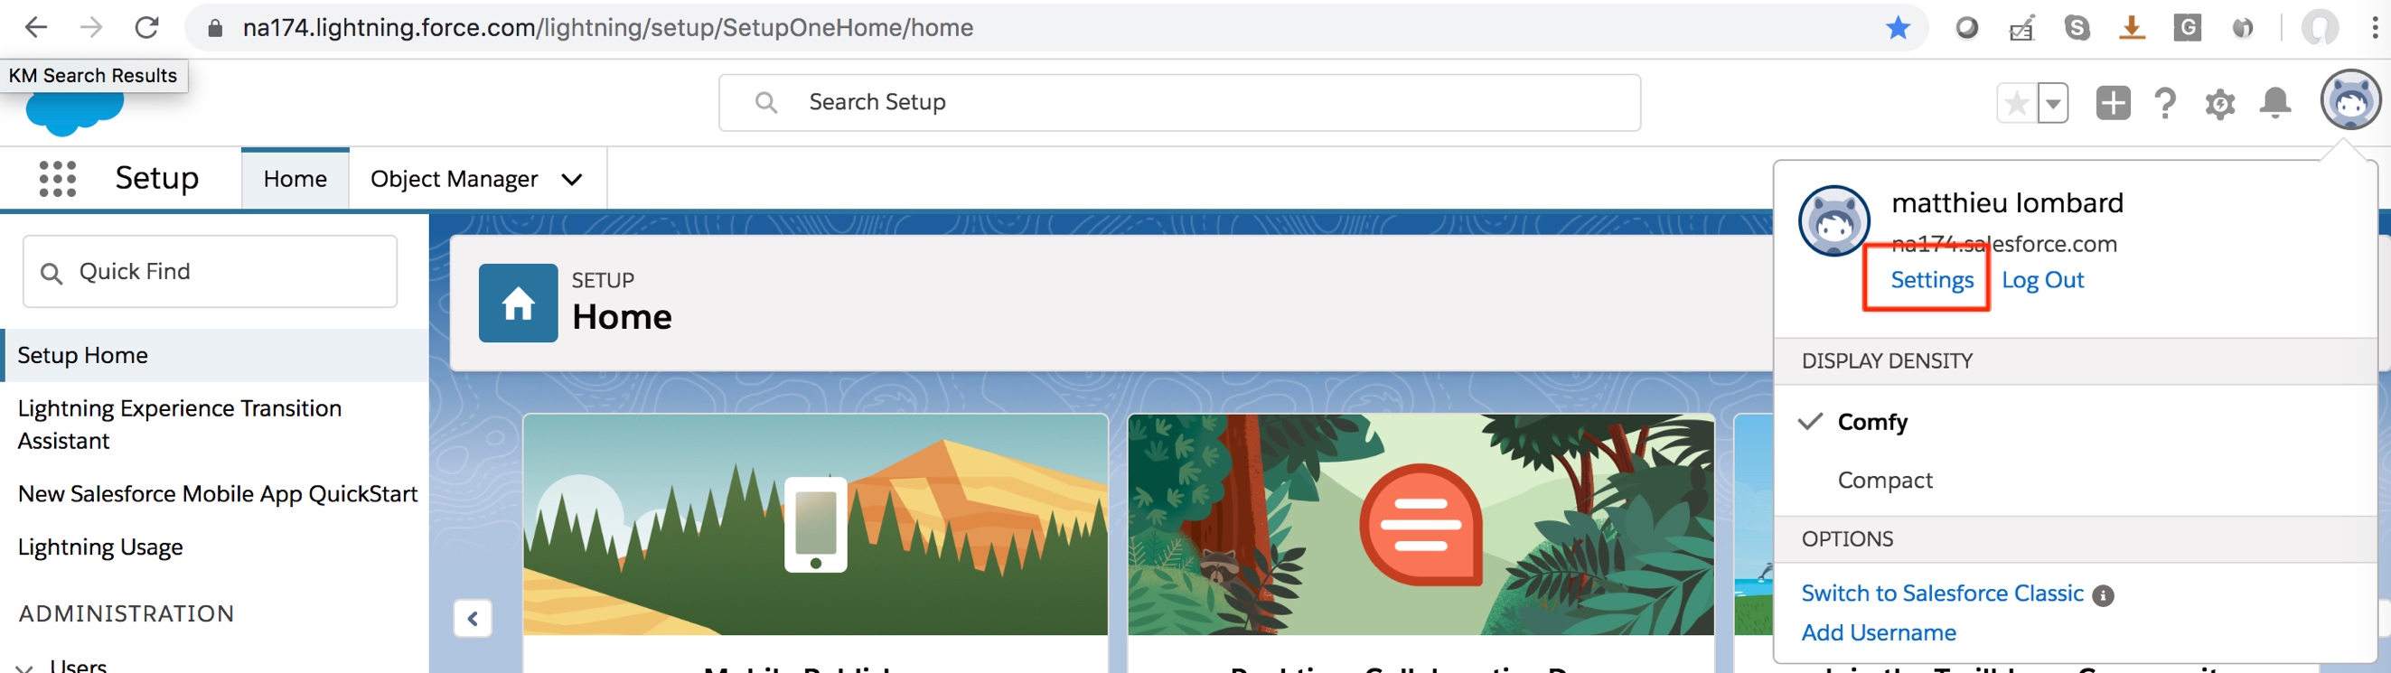
Task: Click the padlock site info icon
Action: pyautogui.click(x=214, y=28)
